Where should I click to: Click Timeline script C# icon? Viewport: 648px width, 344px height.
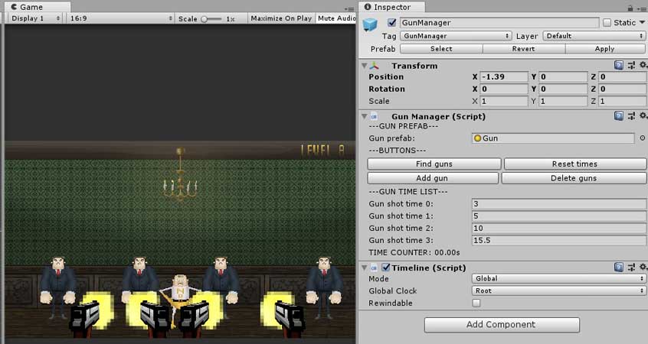point(374,268)
